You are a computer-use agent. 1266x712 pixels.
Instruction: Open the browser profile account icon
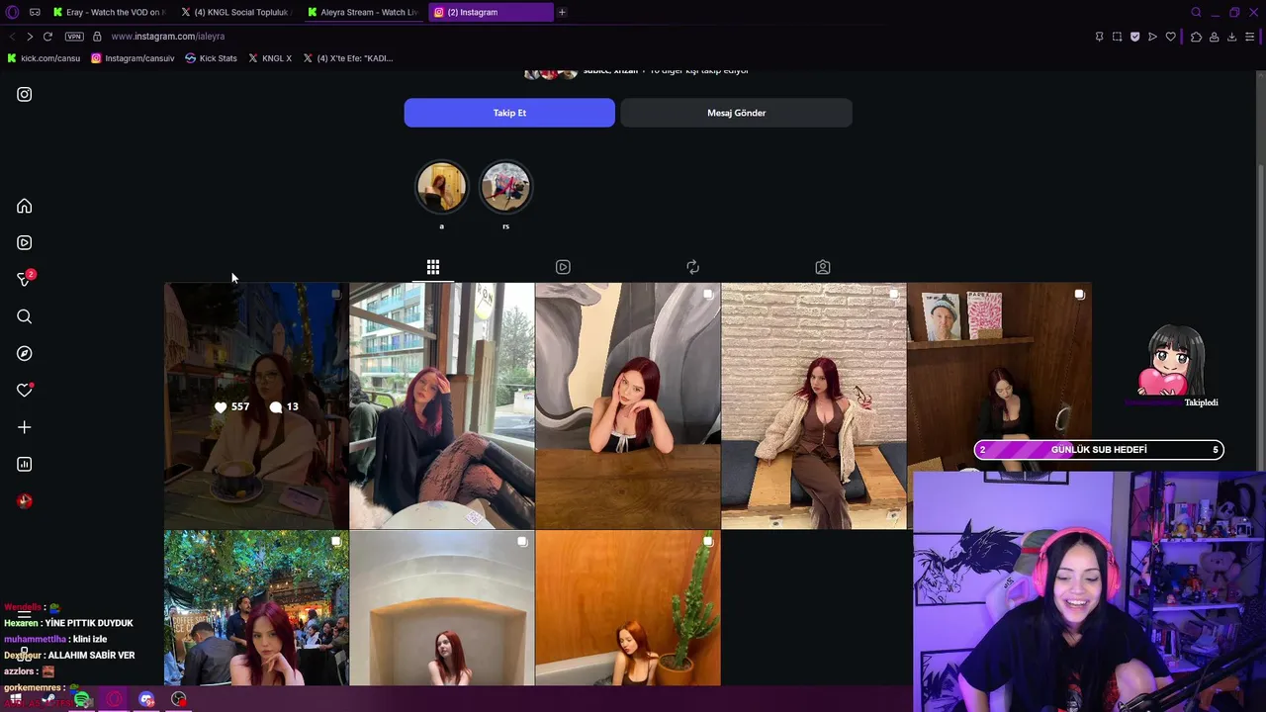click(x=1214, y=37)
